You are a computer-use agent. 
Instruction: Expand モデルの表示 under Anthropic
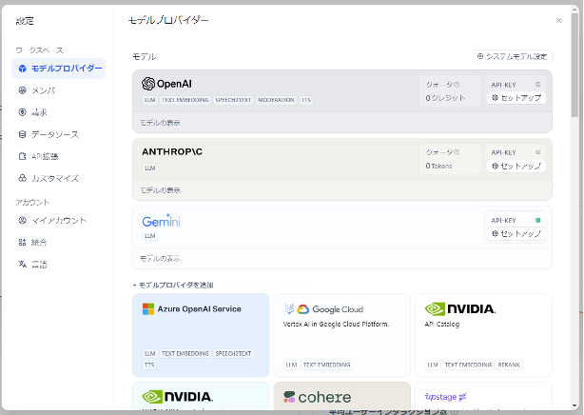160,190
